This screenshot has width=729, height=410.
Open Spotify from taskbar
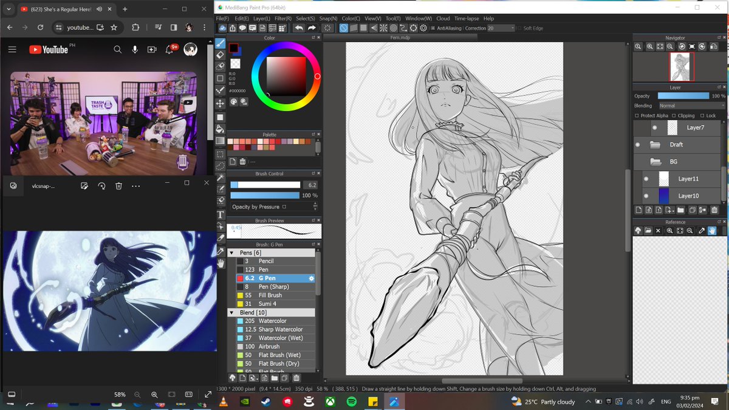352,401
